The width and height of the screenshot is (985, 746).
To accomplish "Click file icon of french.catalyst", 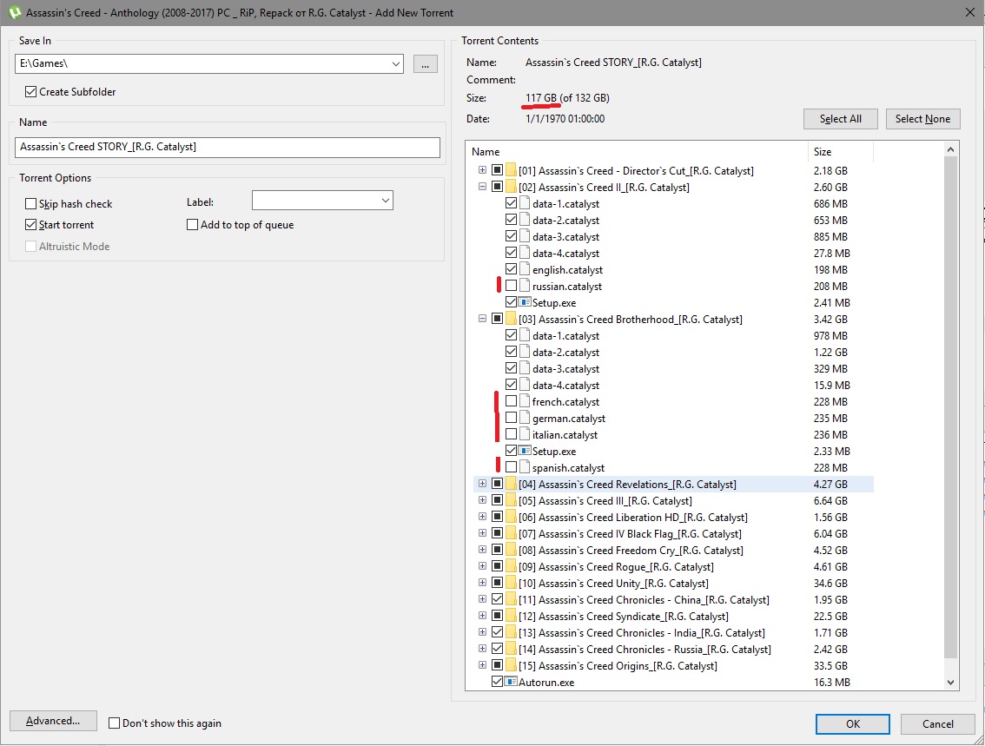I will 525,401.
